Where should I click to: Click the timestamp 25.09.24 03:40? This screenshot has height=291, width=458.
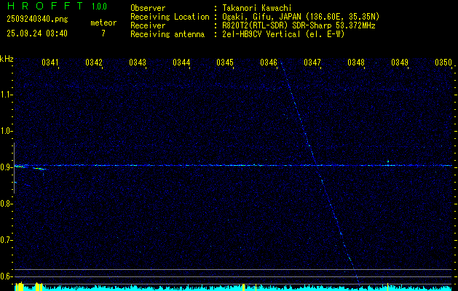click(37, 33)
